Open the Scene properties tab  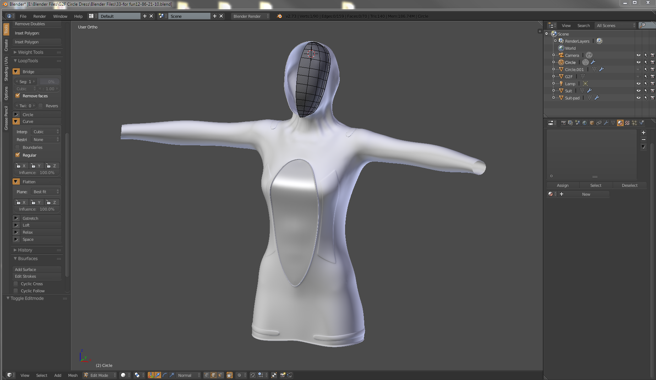(578, 123)
